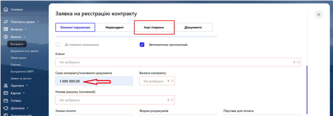Viewport: 333px width, 116px height.
Task: Click the dialog's vertical scrollbar
Action: click(307, 90)
